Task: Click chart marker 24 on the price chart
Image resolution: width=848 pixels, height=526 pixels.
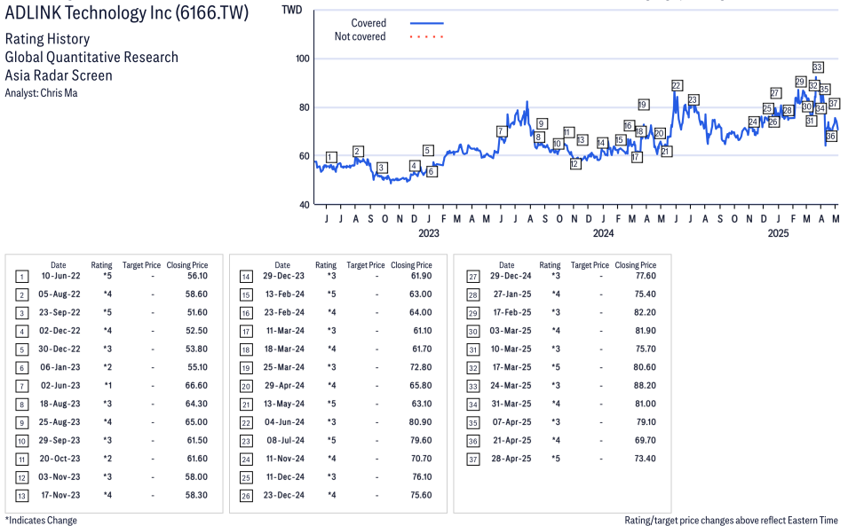Action: click(x=753, y=122)
